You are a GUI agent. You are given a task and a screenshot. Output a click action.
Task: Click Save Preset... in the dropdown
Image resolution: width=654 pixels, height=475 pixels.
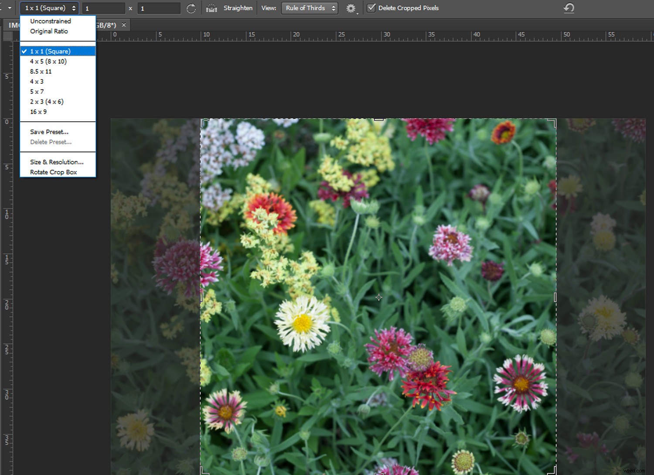coord(49,132)
